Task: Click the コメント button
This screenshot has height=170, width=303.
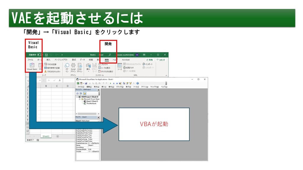Action: 161,60
